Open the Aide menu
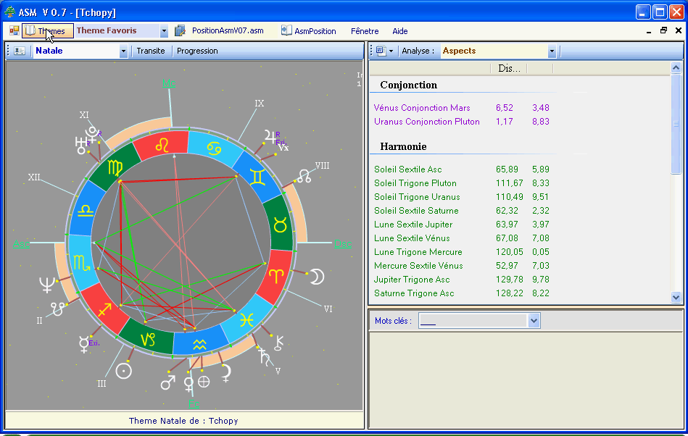Image resolution: width=688 pixels, height=436 pixels. (399, 31)
